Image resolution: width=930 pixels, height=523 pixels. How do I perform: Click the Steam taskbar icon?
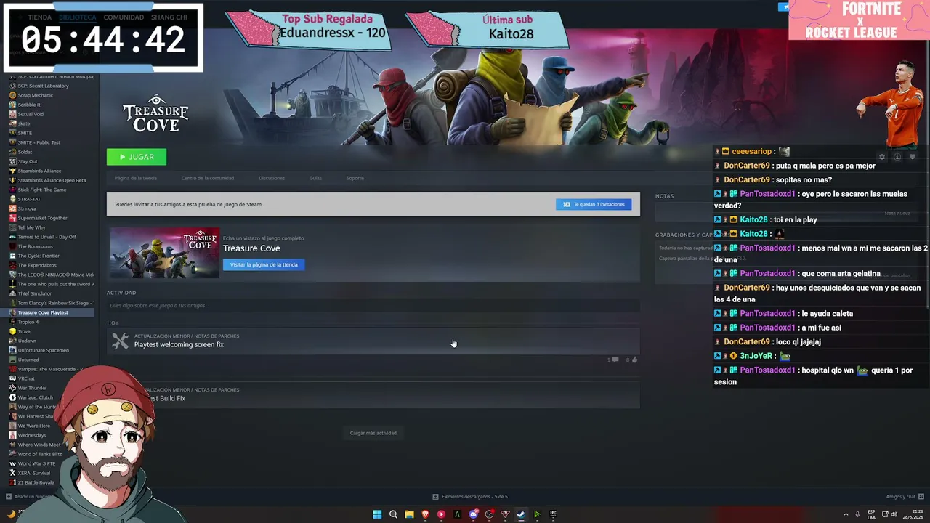[x=521, y=514]
